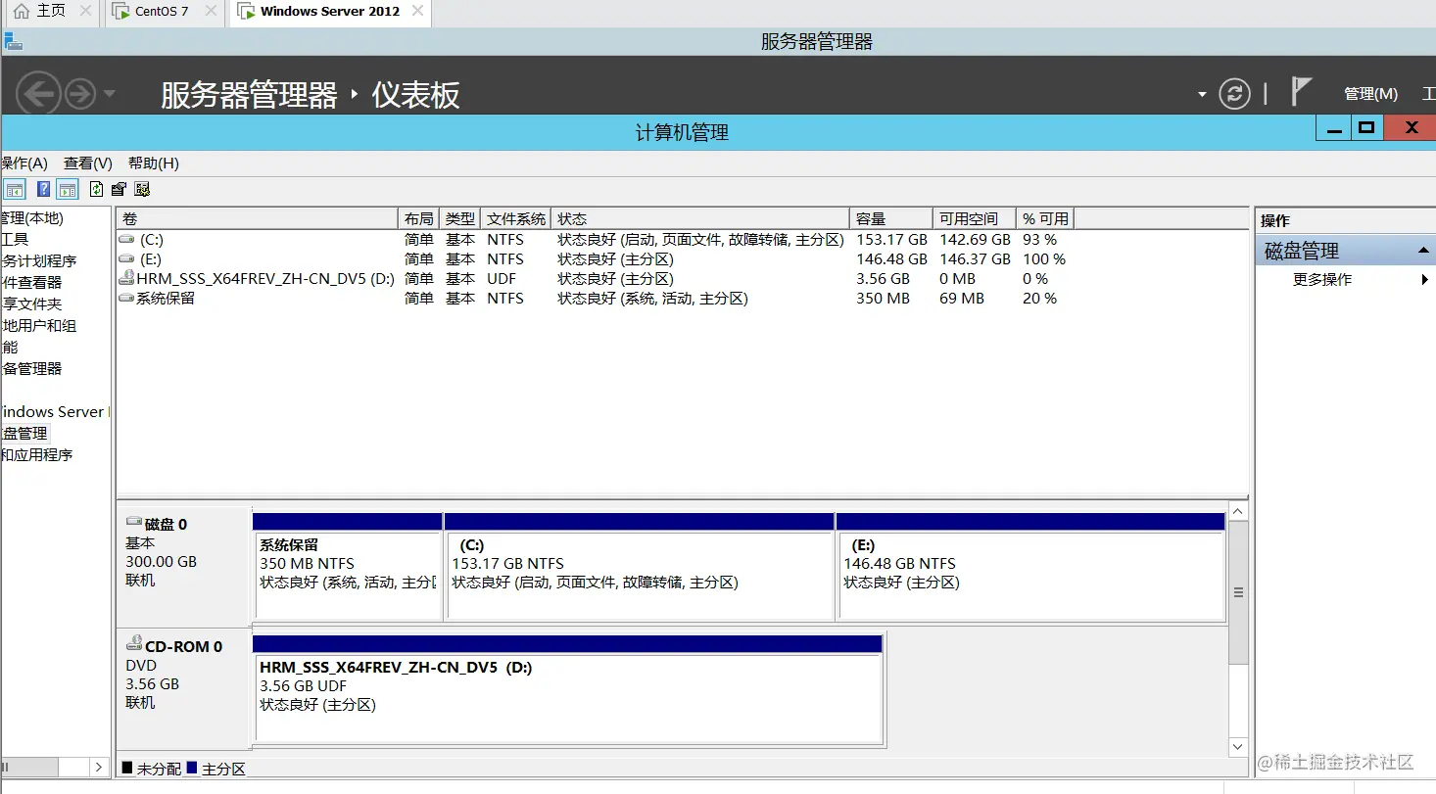Click 更多操作 in the actions pane
1436x794 pixels.
coord(1322,280)
